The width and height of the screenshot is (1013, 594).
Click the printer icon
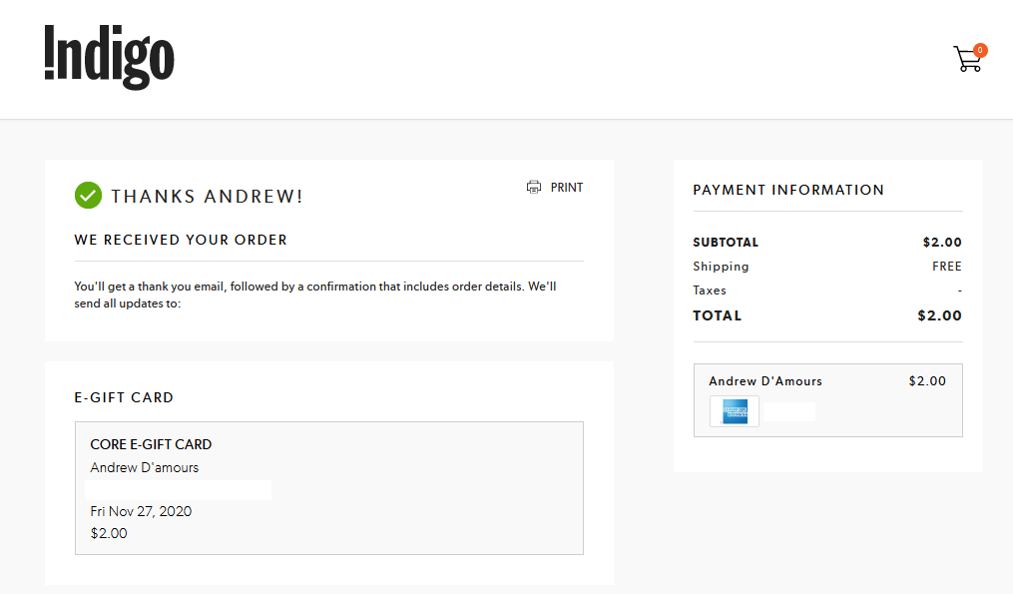534,188
